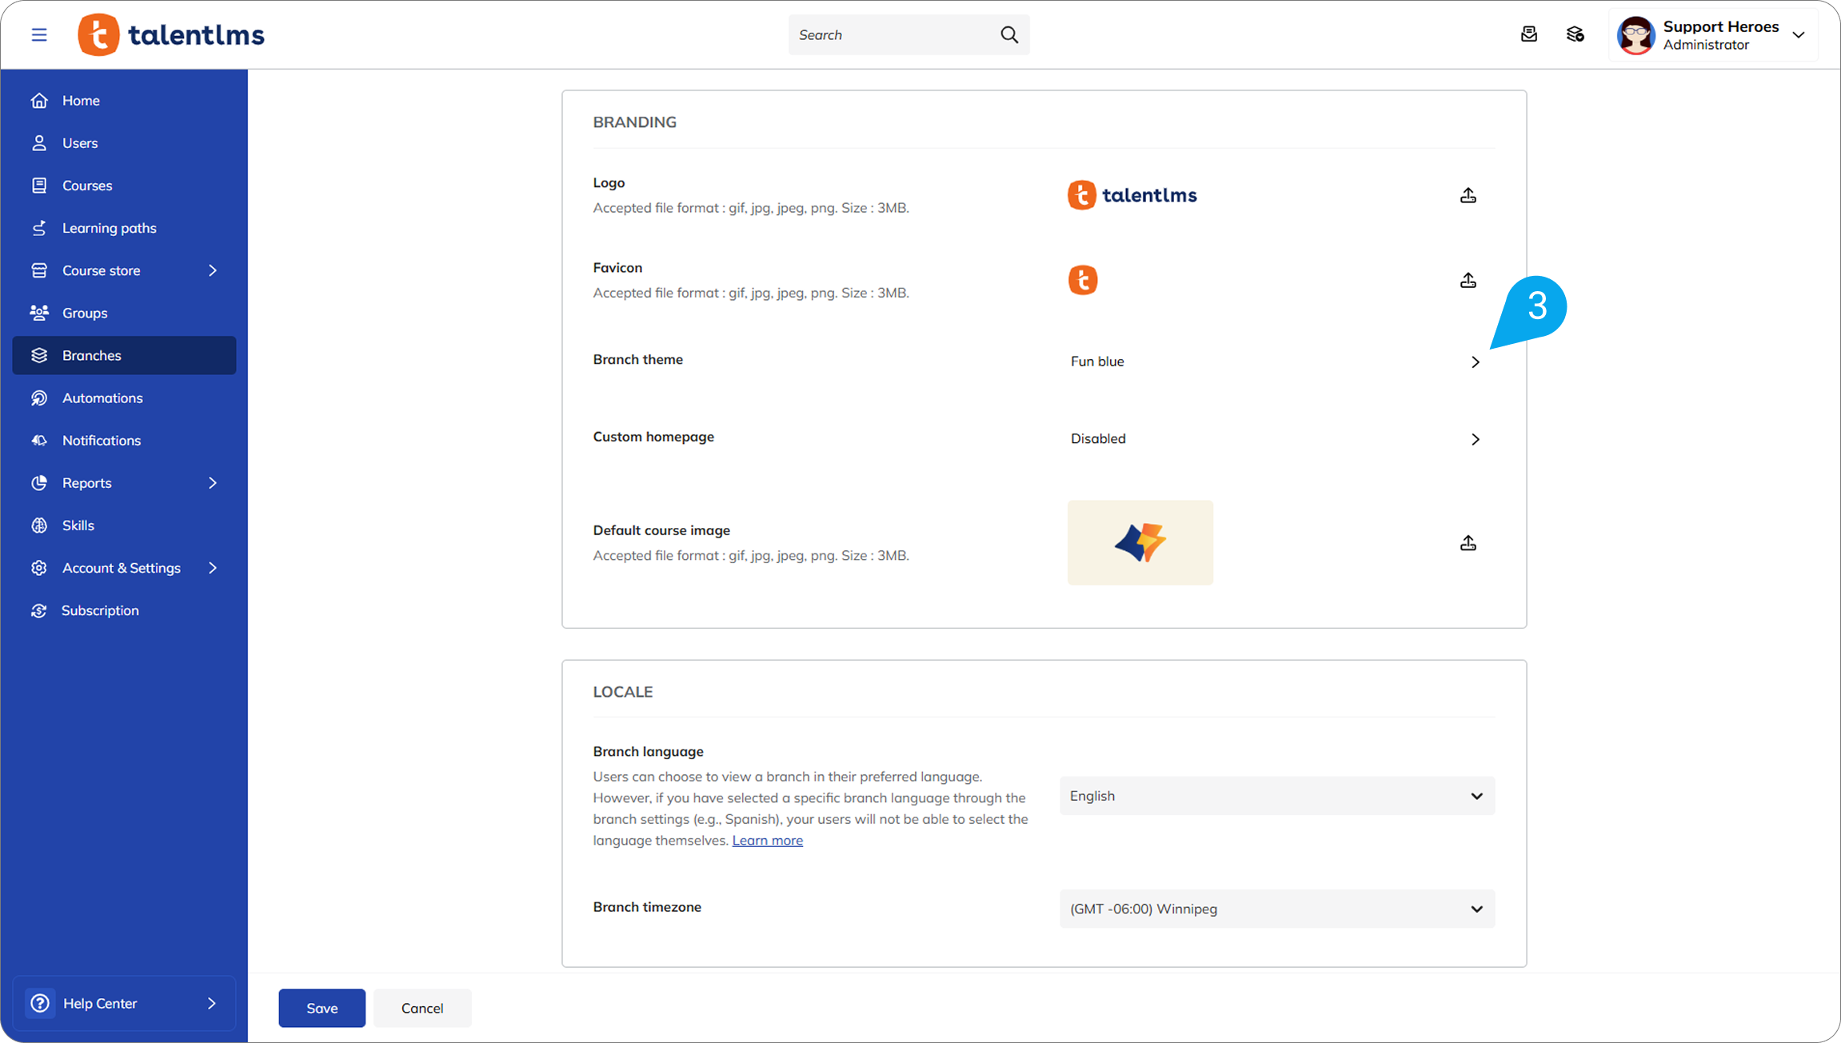This screenshot has height=1043, width=1841.
Task: Click the layers icon in top bar
Action: click(1575, 34)
